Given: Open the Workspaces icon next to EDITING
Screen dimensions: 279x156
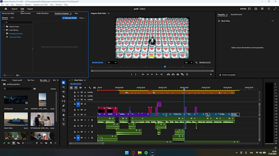Looking at the screenshot, I should (249, 9).
